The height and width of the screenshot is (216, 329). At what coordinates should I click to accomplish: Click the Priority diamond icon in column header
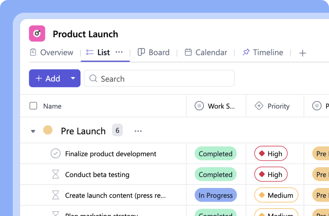(x=258, y=106)
